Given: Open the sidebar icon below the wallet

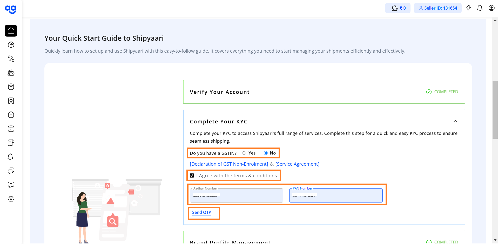Looking at the screenshot, I should [x=11, y=87].
